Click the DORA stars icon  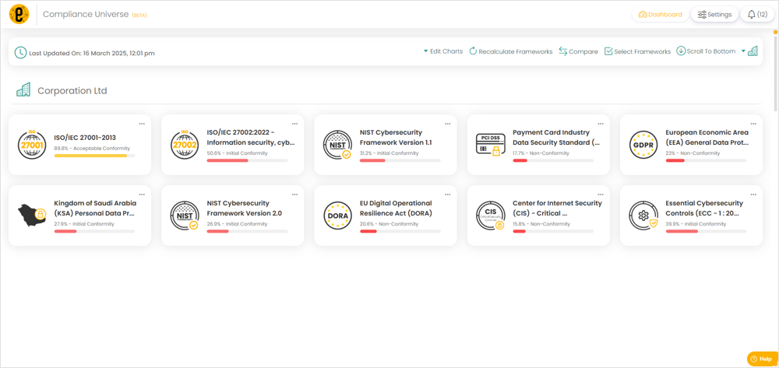(338, 216)
